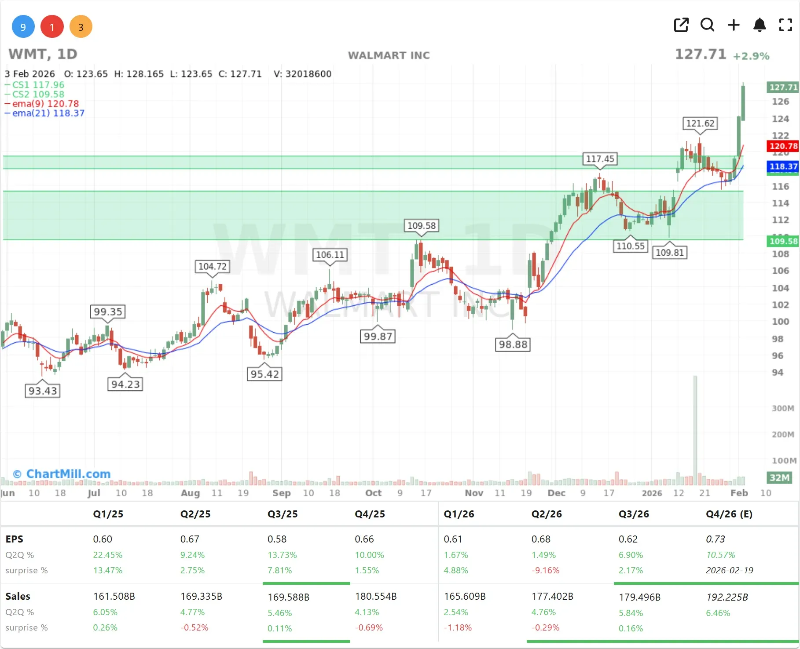Image resolution: width=800 pixels, height=649 pixels.
Task: Open the symbol search magnifier
Action: point(707,25)
